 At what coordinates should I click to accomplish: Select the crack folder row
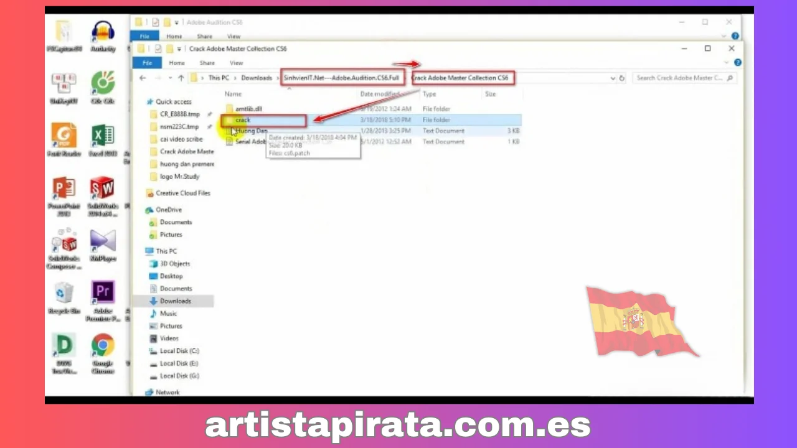[x=372, y=119]
